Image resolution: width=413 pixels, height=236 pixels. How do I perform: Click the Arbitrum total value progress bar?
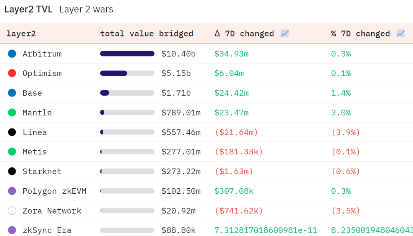pos(127,53)
